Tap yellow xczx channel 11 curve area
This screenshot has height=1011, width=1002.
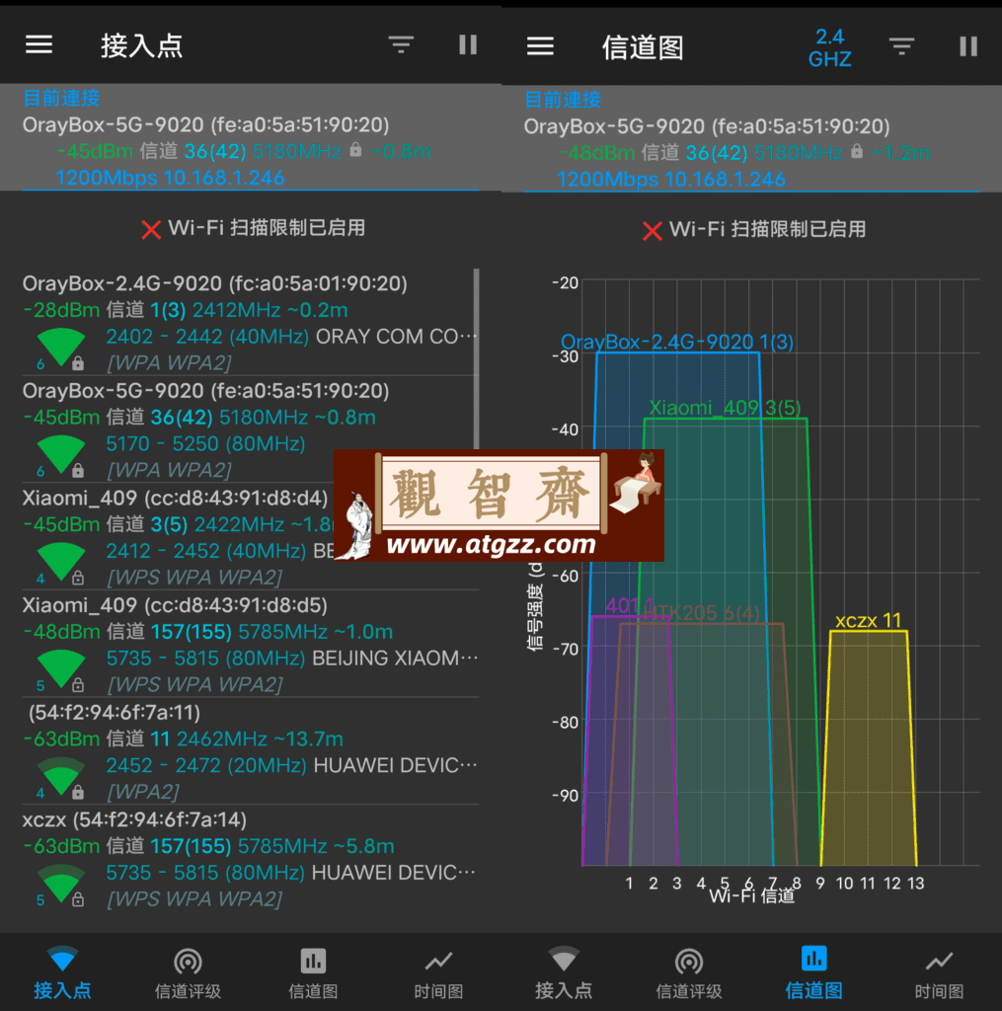868,748
